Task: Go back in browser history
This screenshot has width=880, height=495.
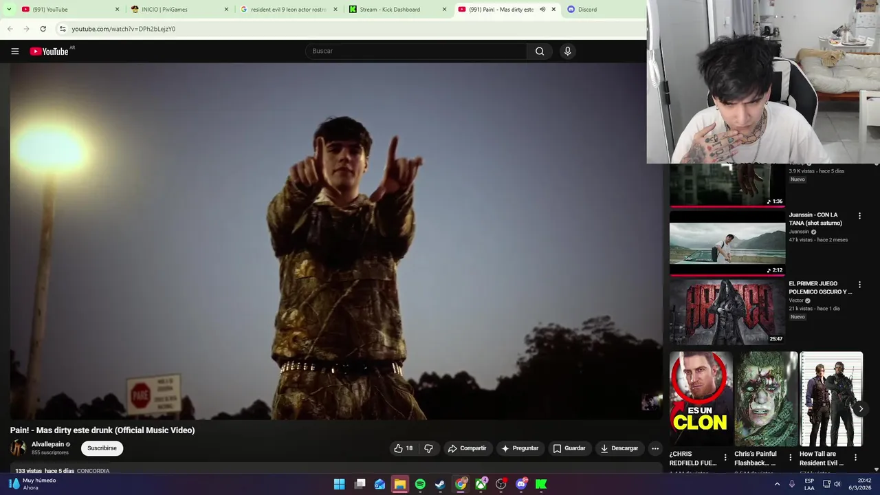Action: [x=10, y=29]
